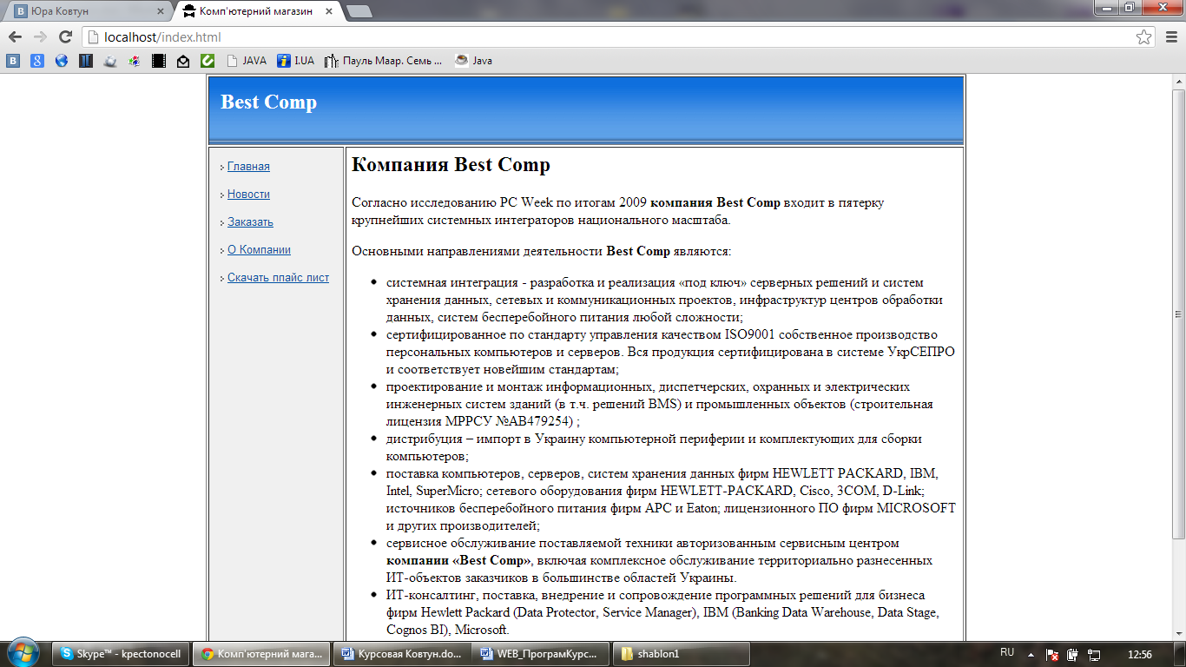Viewport: 1186px width, 667px height.
Task: Open the Windows Start button
Action: (23, 653)
